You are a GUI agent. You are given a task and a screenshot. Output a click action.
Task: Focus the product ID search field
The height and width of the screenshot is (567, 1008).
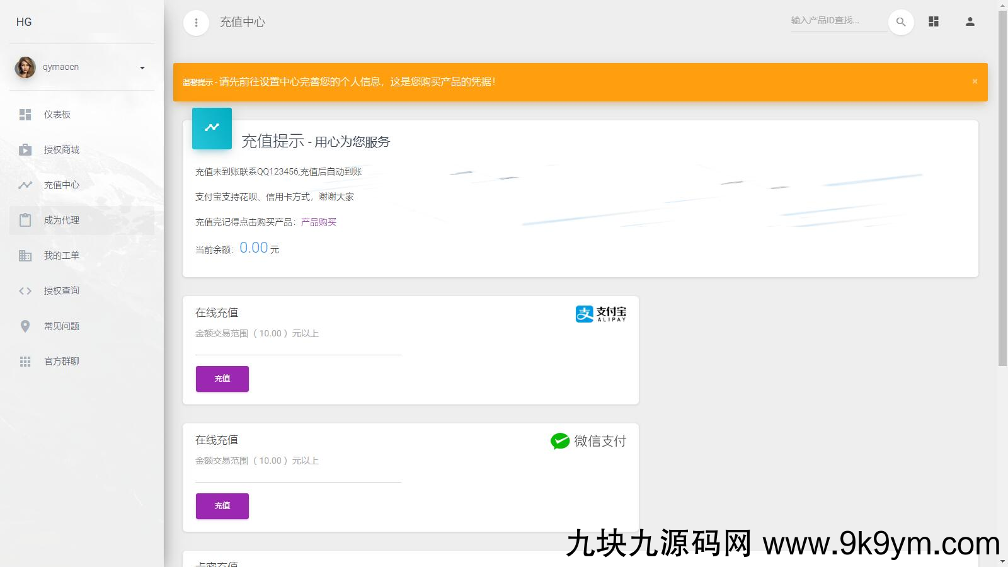coord(837,21)
